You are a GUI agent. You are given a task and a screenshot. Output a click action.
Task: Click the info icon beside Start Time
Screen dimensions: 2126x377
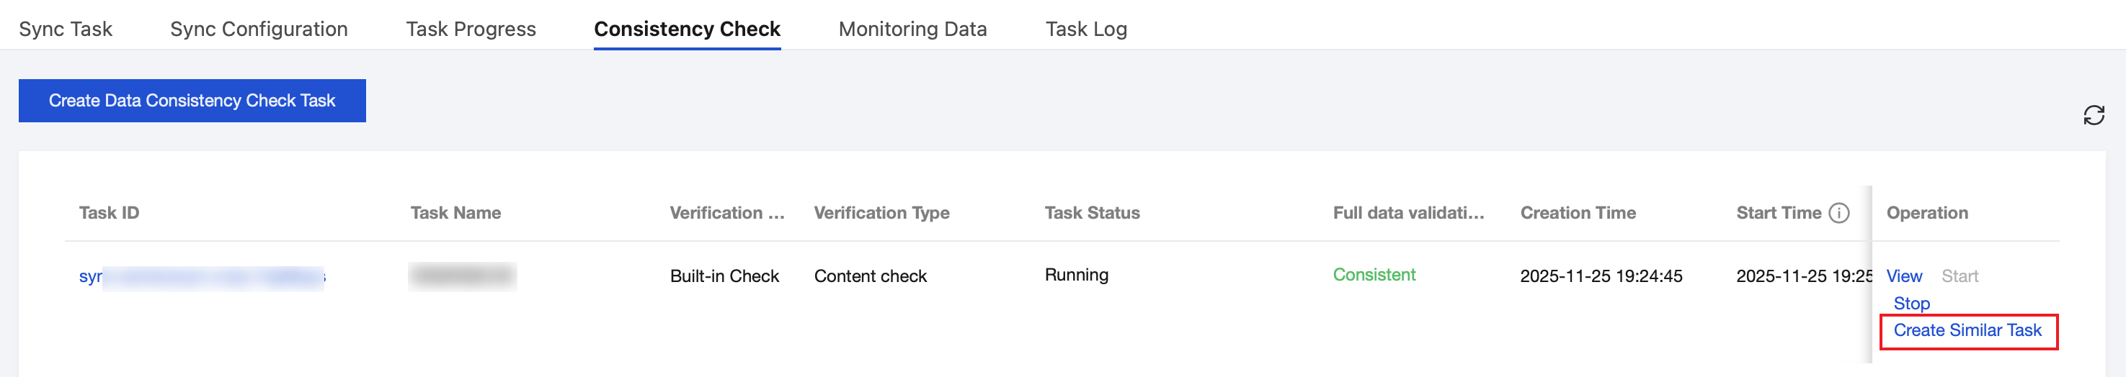pos(1838,213)
